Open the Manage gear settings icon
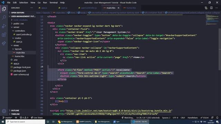 4,111
